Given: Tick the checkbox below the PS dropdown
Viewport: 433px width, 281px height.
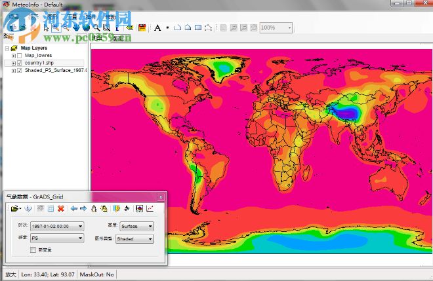Looking at the screenshot, I should click(x=33, y=250).
